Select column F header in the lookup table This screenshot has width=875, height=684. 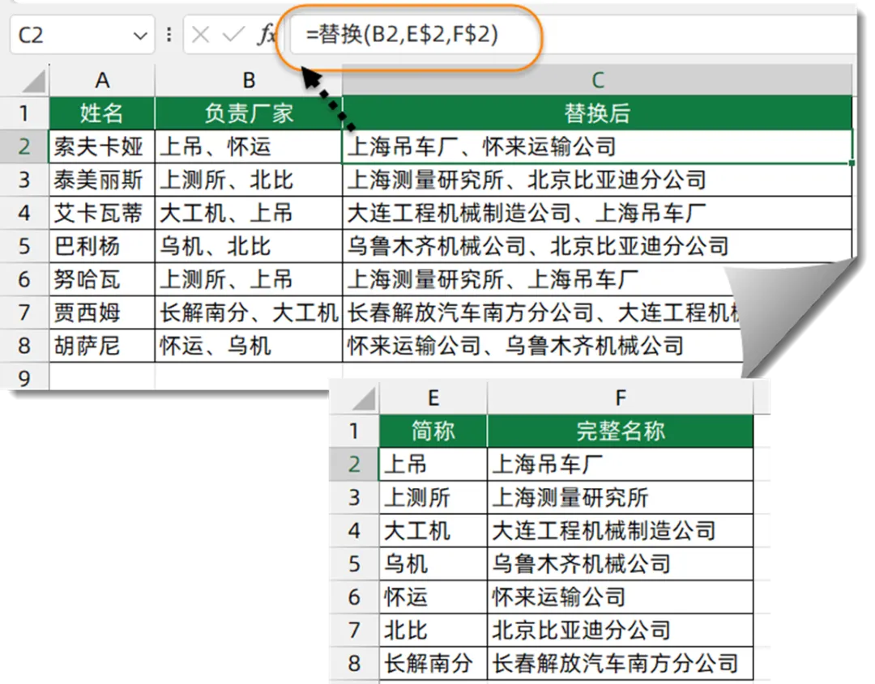point(620,397)
